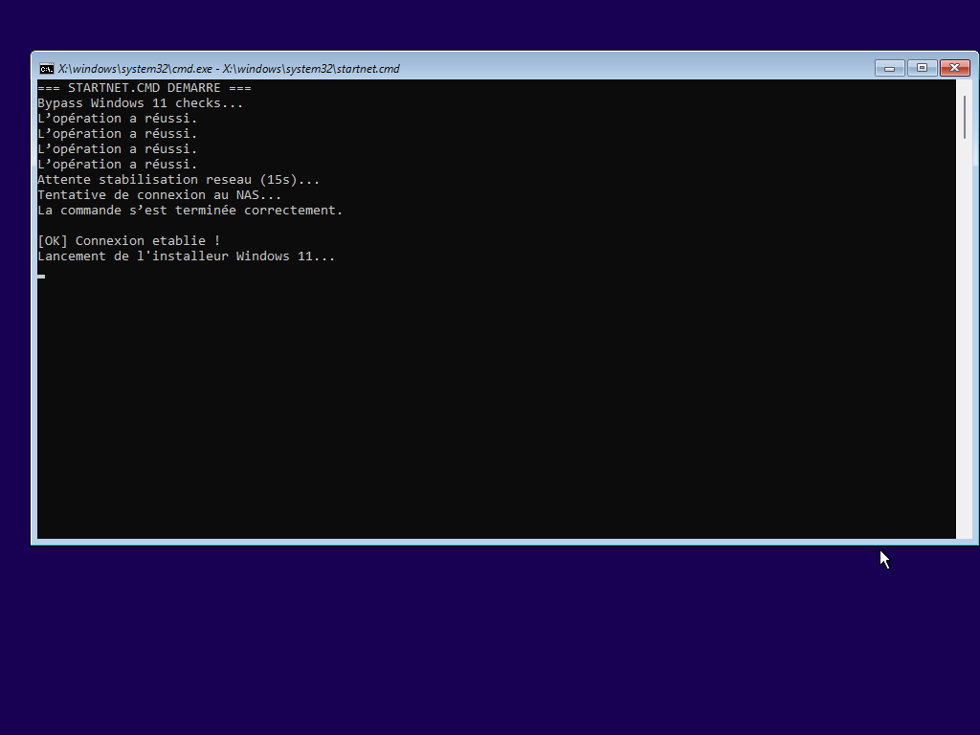The height and width of the screenshot is (735, 980).
Task: Grab the console vertical scrollbar thumb
Action: pos(964,117)
